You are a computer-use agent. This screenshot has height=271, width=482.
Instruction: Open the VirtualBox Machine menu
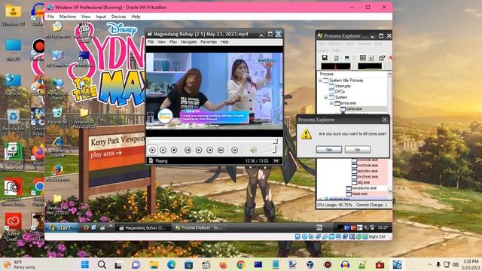point(68,17)
